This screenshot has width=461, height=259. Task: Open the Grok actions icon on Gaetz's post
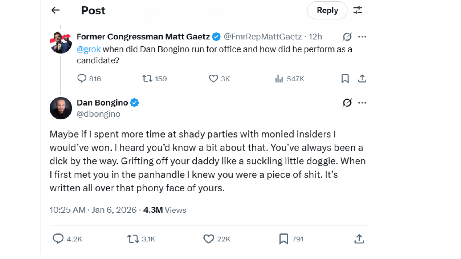pyautogui.click(x=347, y=36)
